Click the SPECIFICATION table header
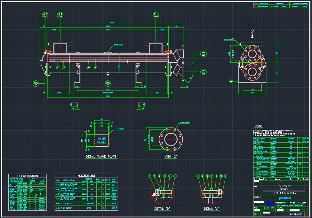Screen dimensions: 312x218 point(28,176)
